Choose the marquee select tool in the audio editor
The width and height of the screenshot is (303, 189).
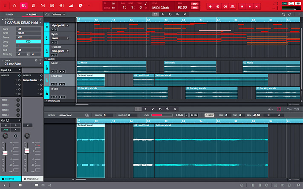click(x=138, y=109)
